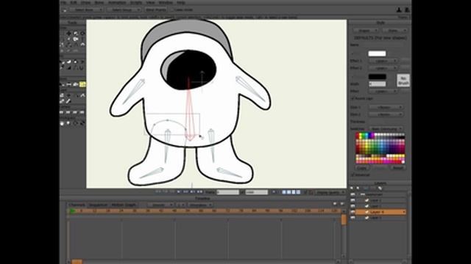Open the Style 1 dropdown

click(386, 107)
